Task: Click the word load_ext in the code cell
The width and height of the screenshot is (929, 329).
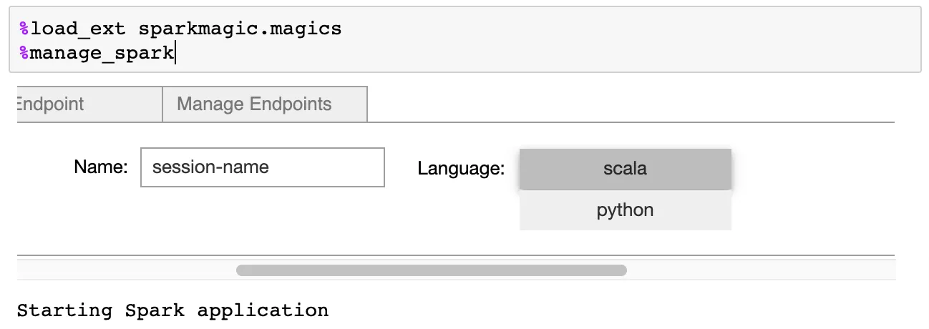Action: click(x=79, y=29)
